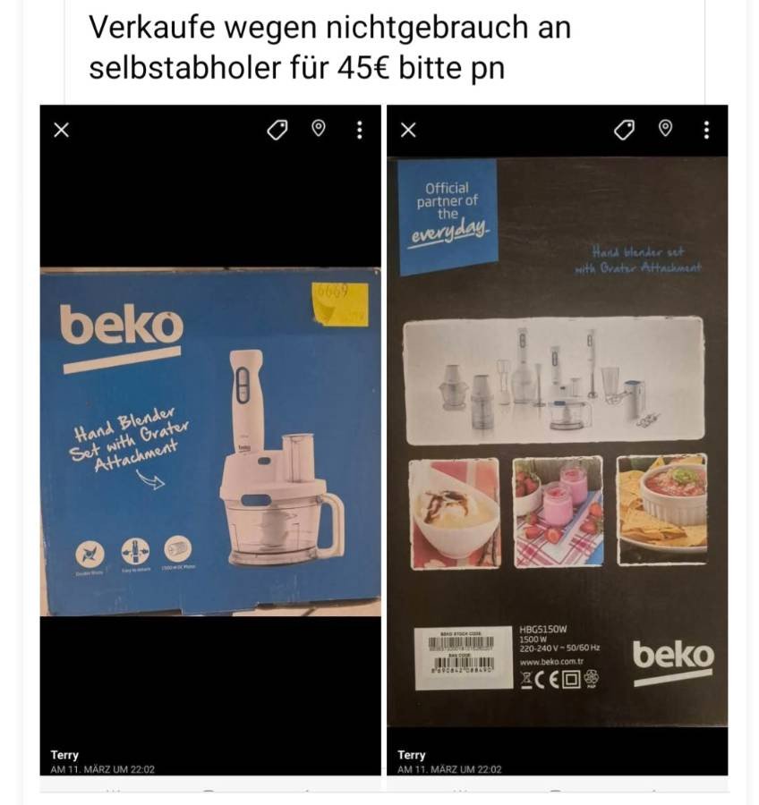Tap the strawberry smoothie picture on the box back
The height and width of the screenshot is (805, 759).
[558, 512]
